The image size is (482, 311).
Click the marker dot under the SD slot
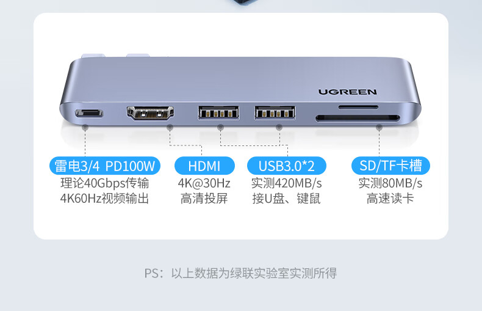point(379,127)
